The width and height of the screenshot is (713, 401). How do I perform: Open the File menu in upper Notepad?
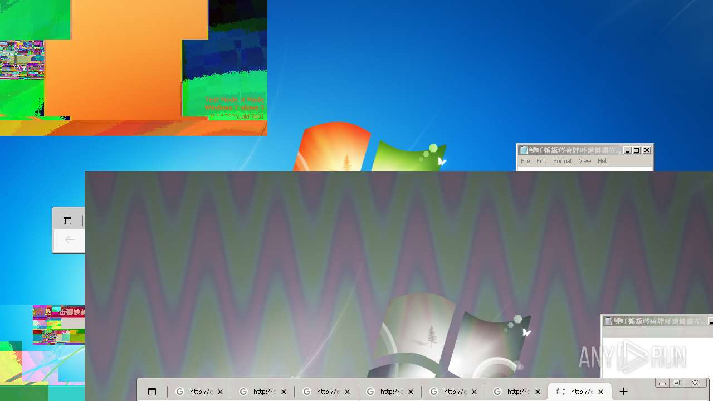tap(525, 161)
